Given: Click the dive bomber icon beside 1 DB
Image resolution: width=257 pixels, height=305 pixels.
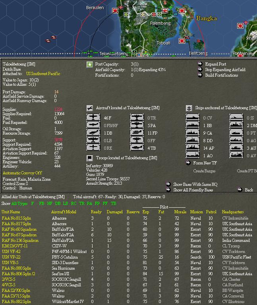Looking at the screenshot, I should 93,132.
